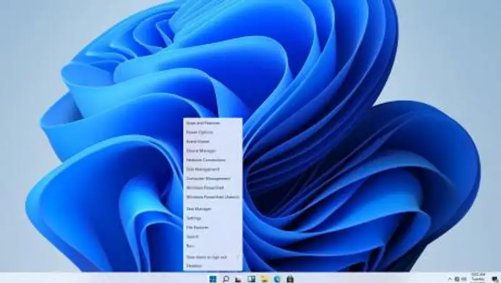Click the volume speaker tray icon

pos(463,279)
